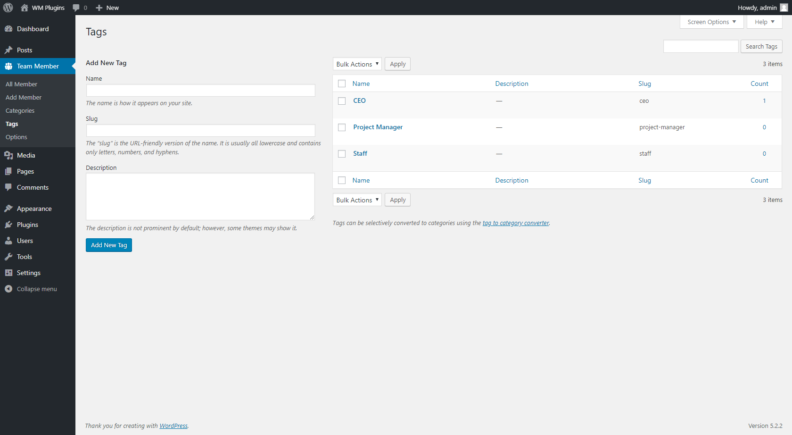Click the top Apply button

pos(397,64)
